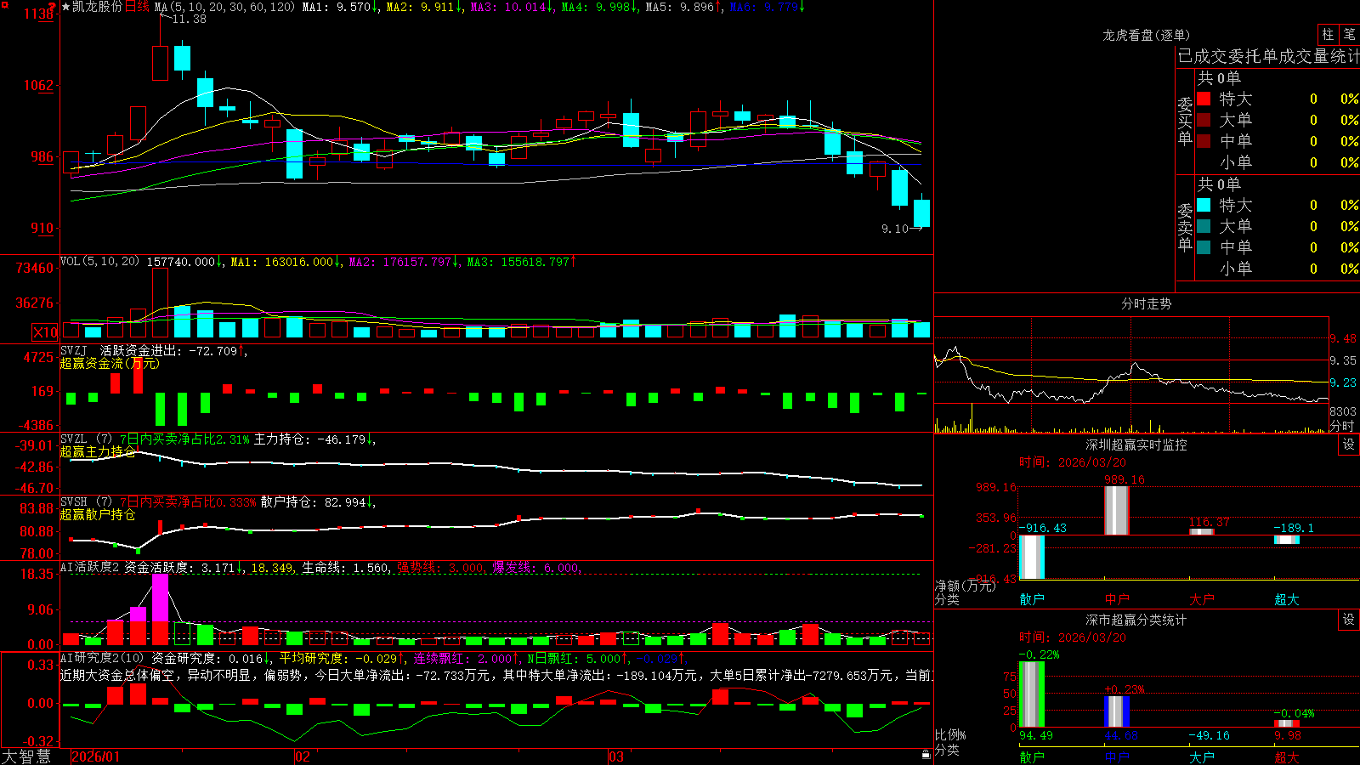Click the dark red 中单 buy-order swatch
1360x765 pixels.
[x=1204, y=140]
